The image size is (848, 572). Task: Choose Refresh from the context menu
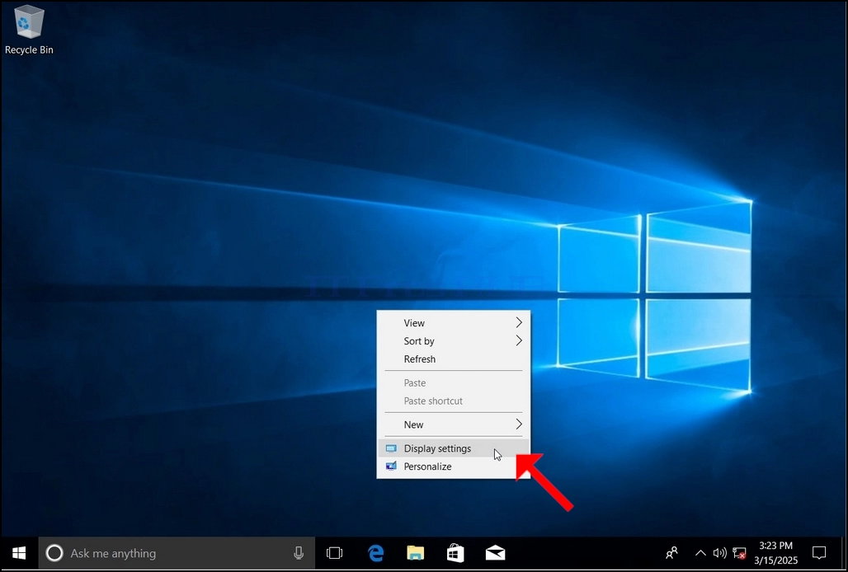[453, 359]
